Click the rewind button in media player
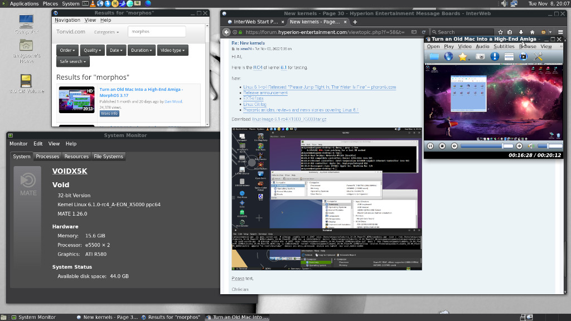The width and height of the screenshot is (571, 321). (x=454, y=146)
